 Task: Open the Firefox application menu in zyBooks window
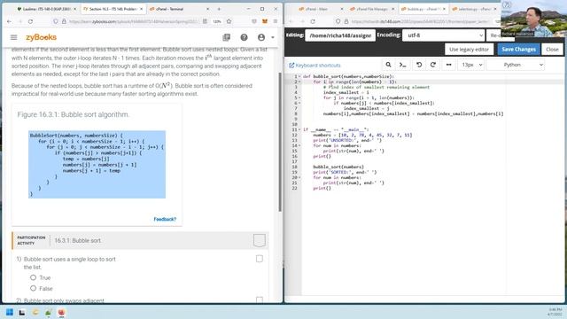click(x=276, y=21)
